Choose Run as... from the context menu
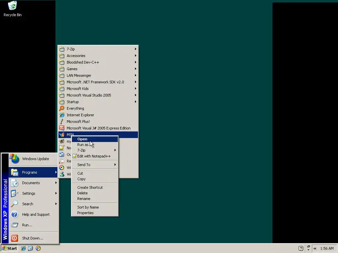This screenshot has width=338, height=253. (95, 145)
